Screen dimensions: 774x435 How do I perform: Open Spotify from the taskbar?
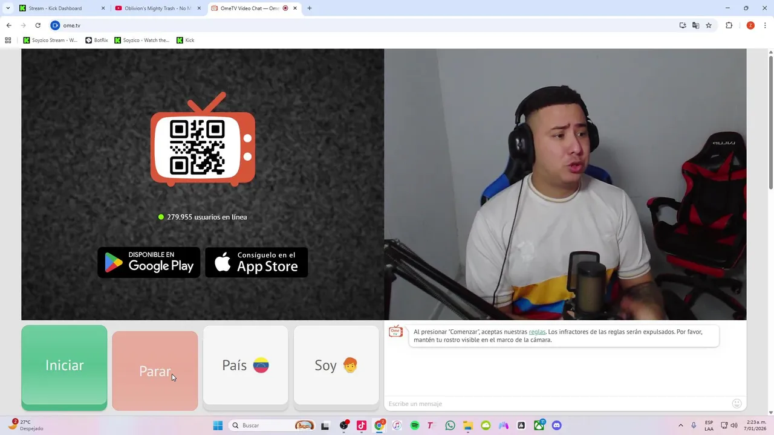point(415,425)
